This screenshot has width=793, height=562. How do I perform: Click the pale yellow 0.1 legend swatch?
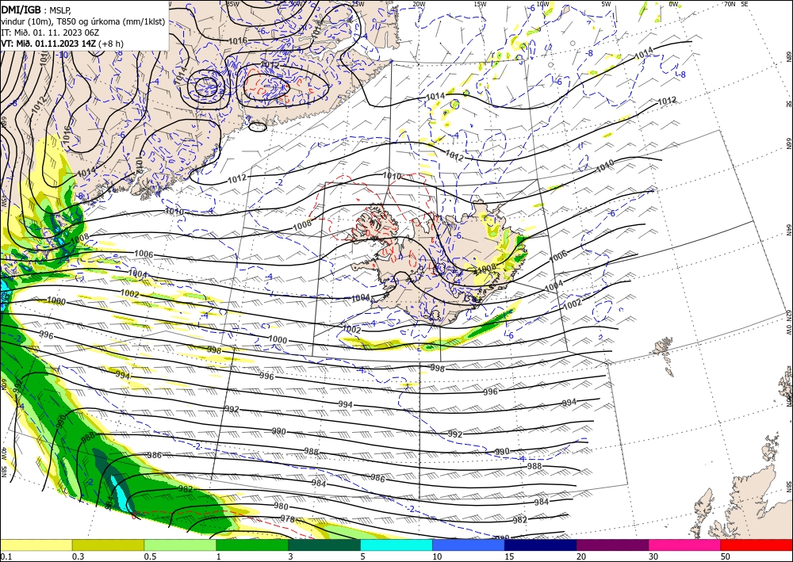(x=36, y=545)
